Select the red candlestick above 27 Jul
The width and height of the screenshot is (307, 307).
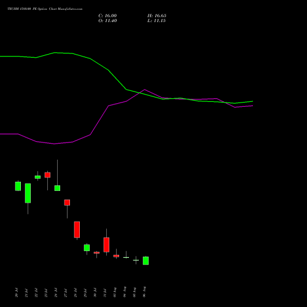click(67, 203)
